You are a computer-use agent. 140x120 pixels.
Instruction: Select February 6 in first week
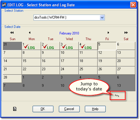click(126, 46)
